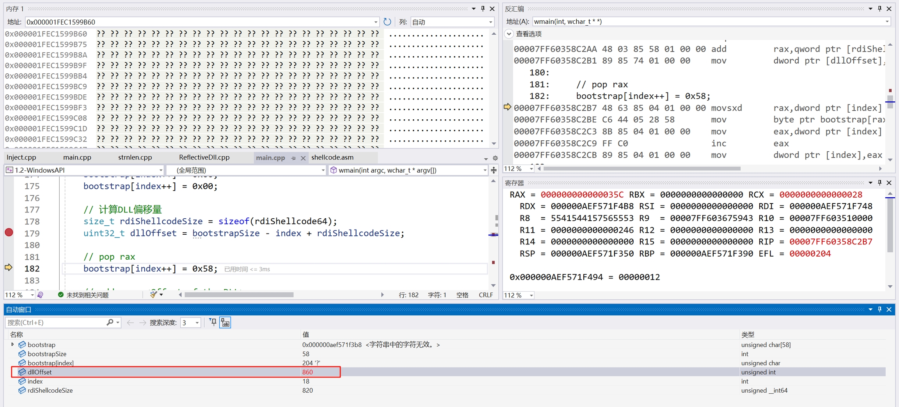Open the search depth dropdown showing 3
Image resolution: width=899 pixels, height=407 pixels.
pos(191,322)
